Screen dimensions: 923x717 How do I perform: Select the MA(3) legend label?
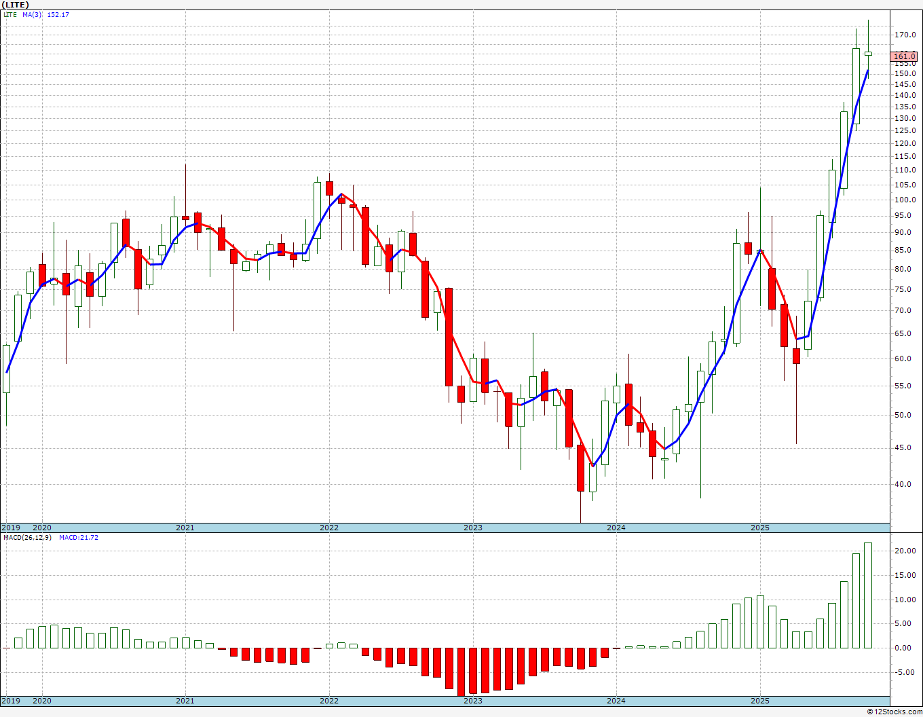[31, 15]
